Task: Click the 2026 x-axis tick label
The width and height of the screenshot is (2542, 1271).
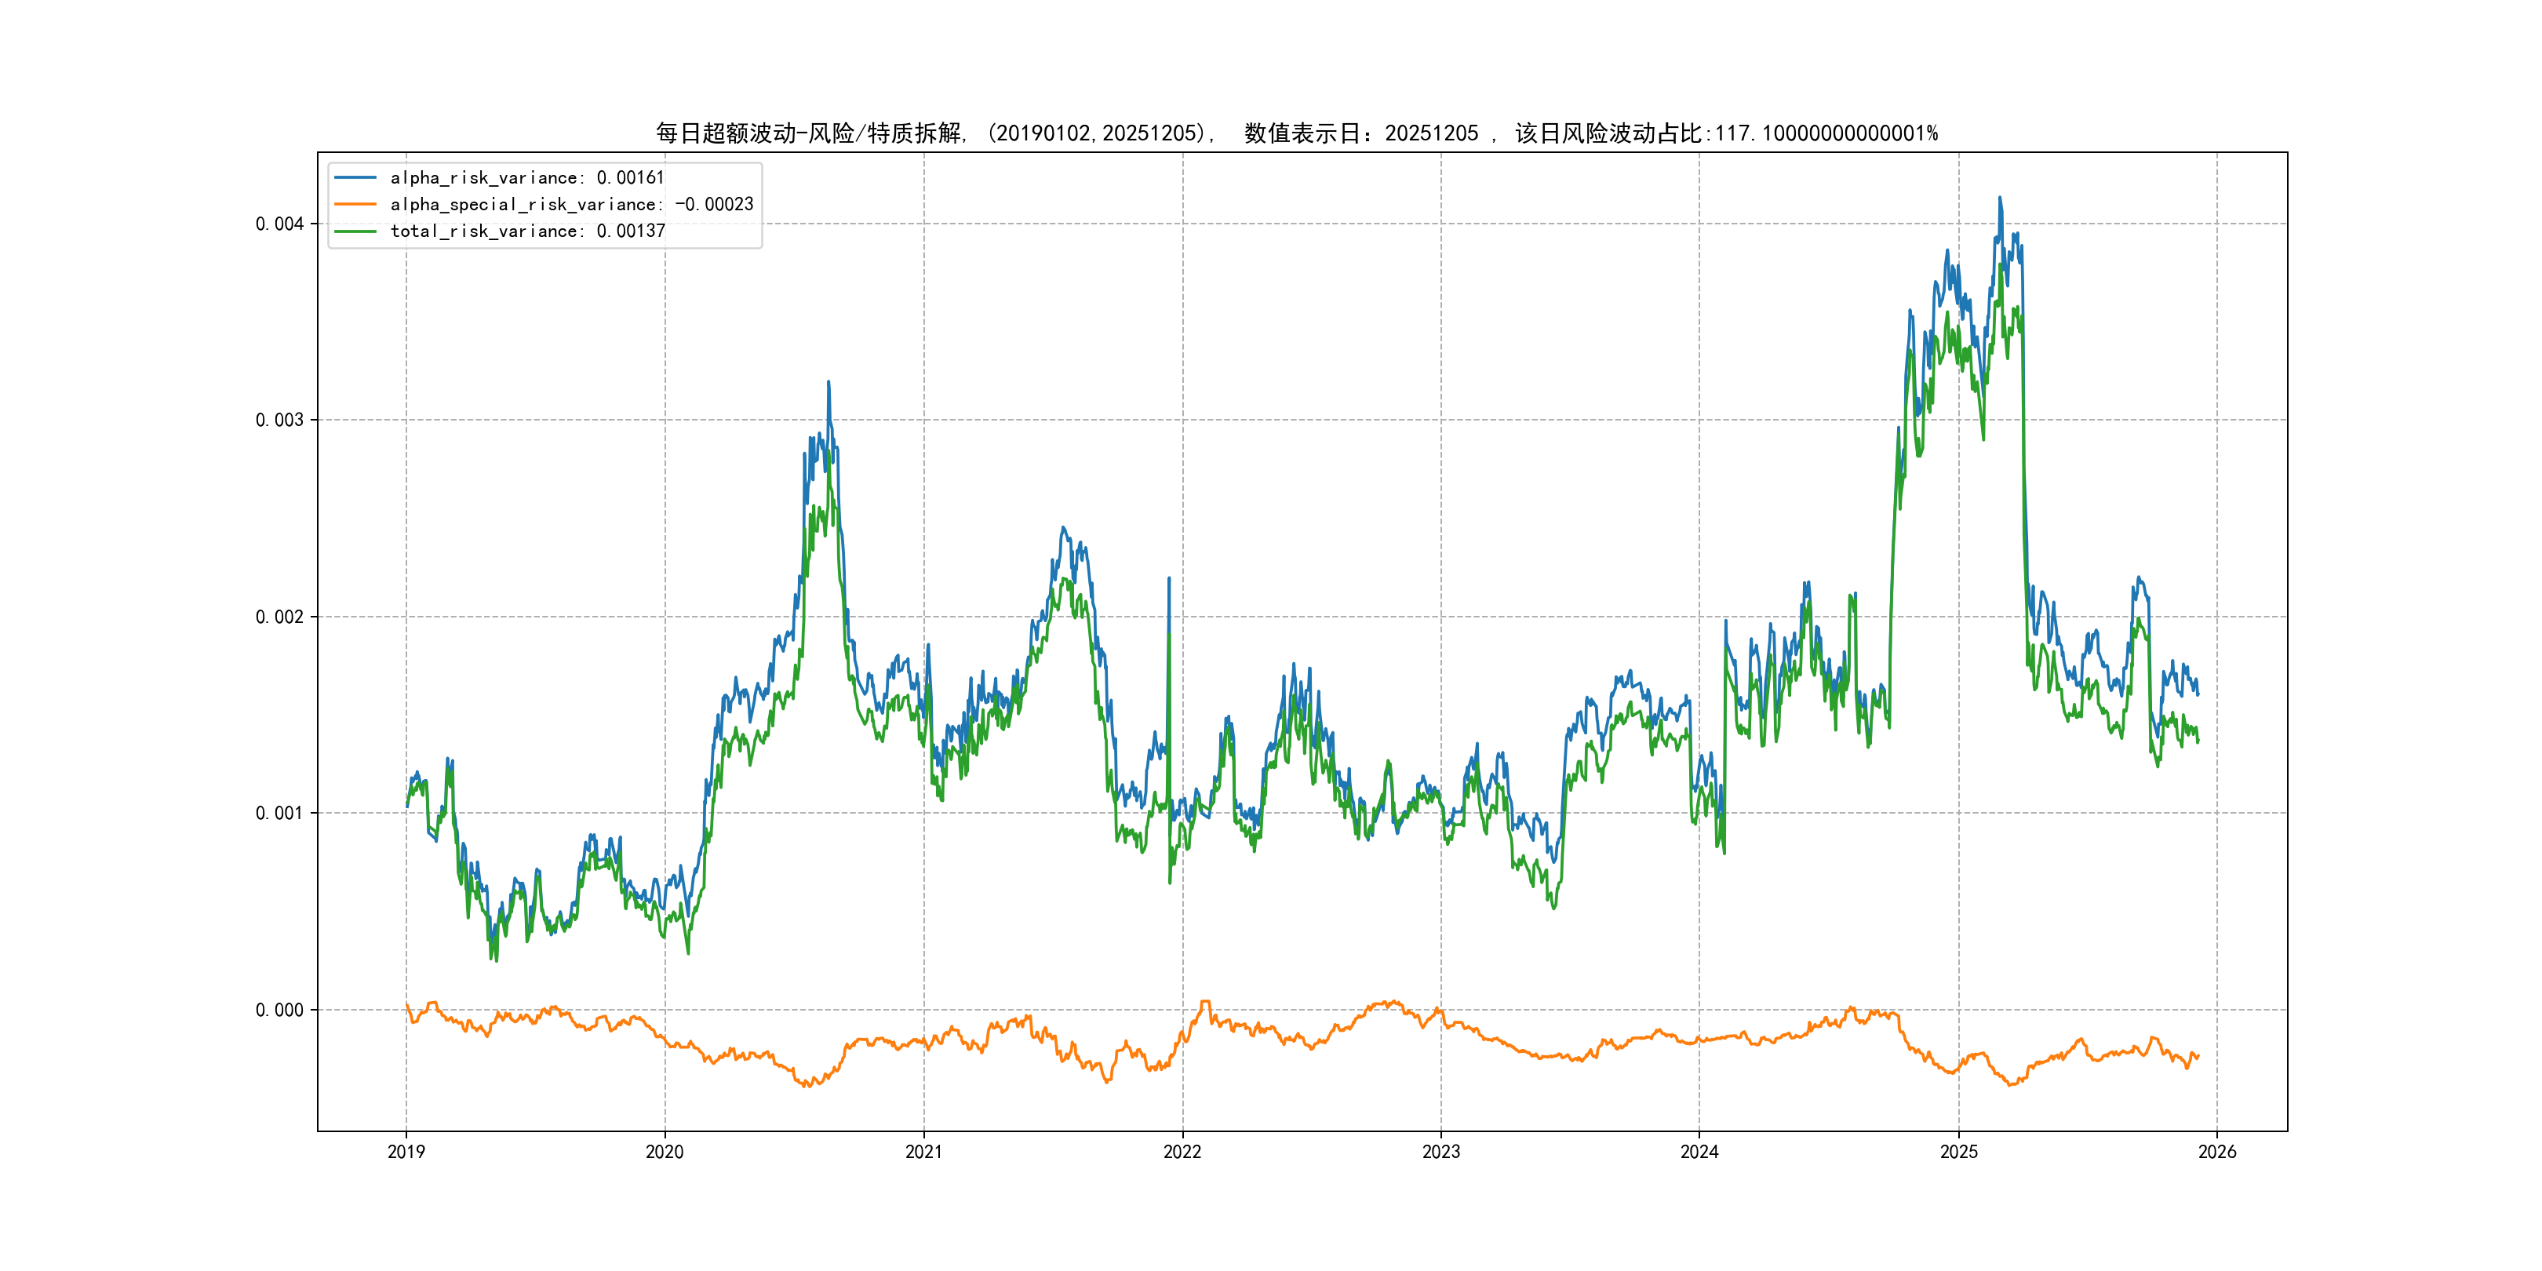Action: (x=2217, y=1152)
